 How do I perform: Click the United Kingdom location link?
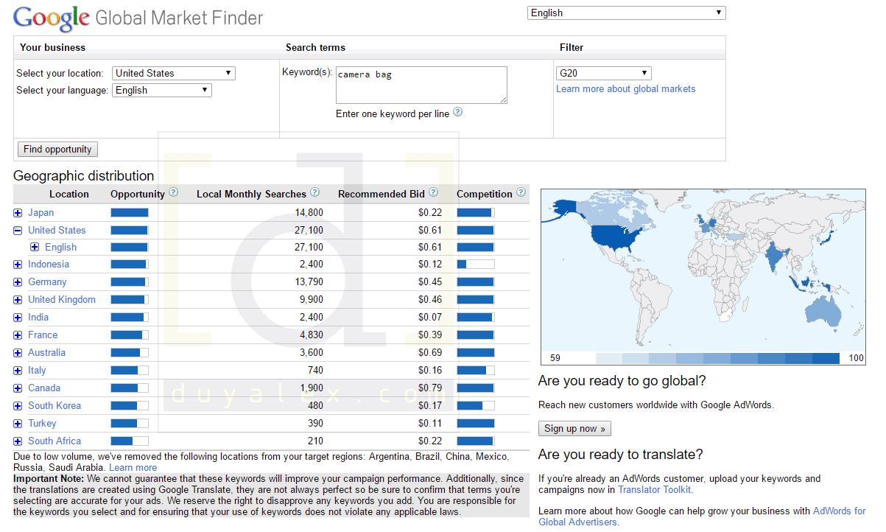coord(62,299)
